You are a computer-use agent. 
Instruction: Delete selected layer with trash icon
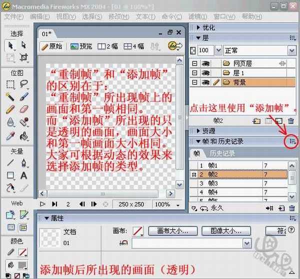(x=291, y=121)
